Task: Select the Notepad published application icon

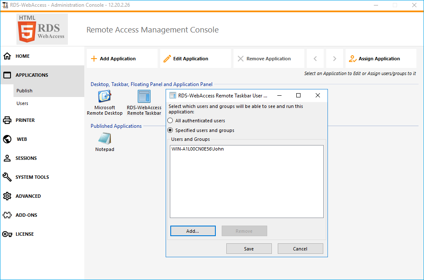Action: 105,139
